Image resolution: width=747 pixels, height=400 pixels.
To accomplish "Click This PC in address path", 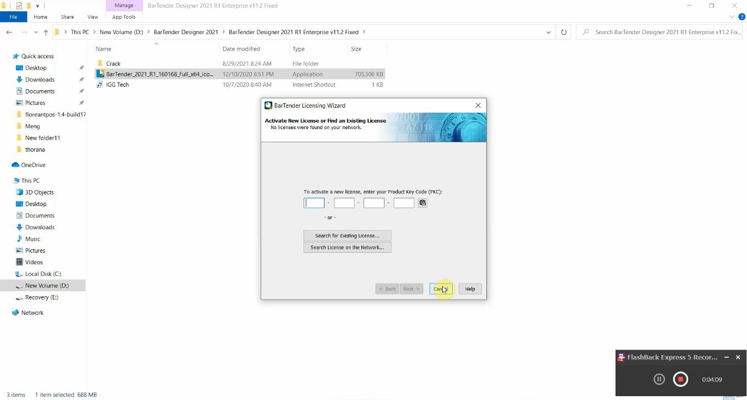I will coord(80,32).
